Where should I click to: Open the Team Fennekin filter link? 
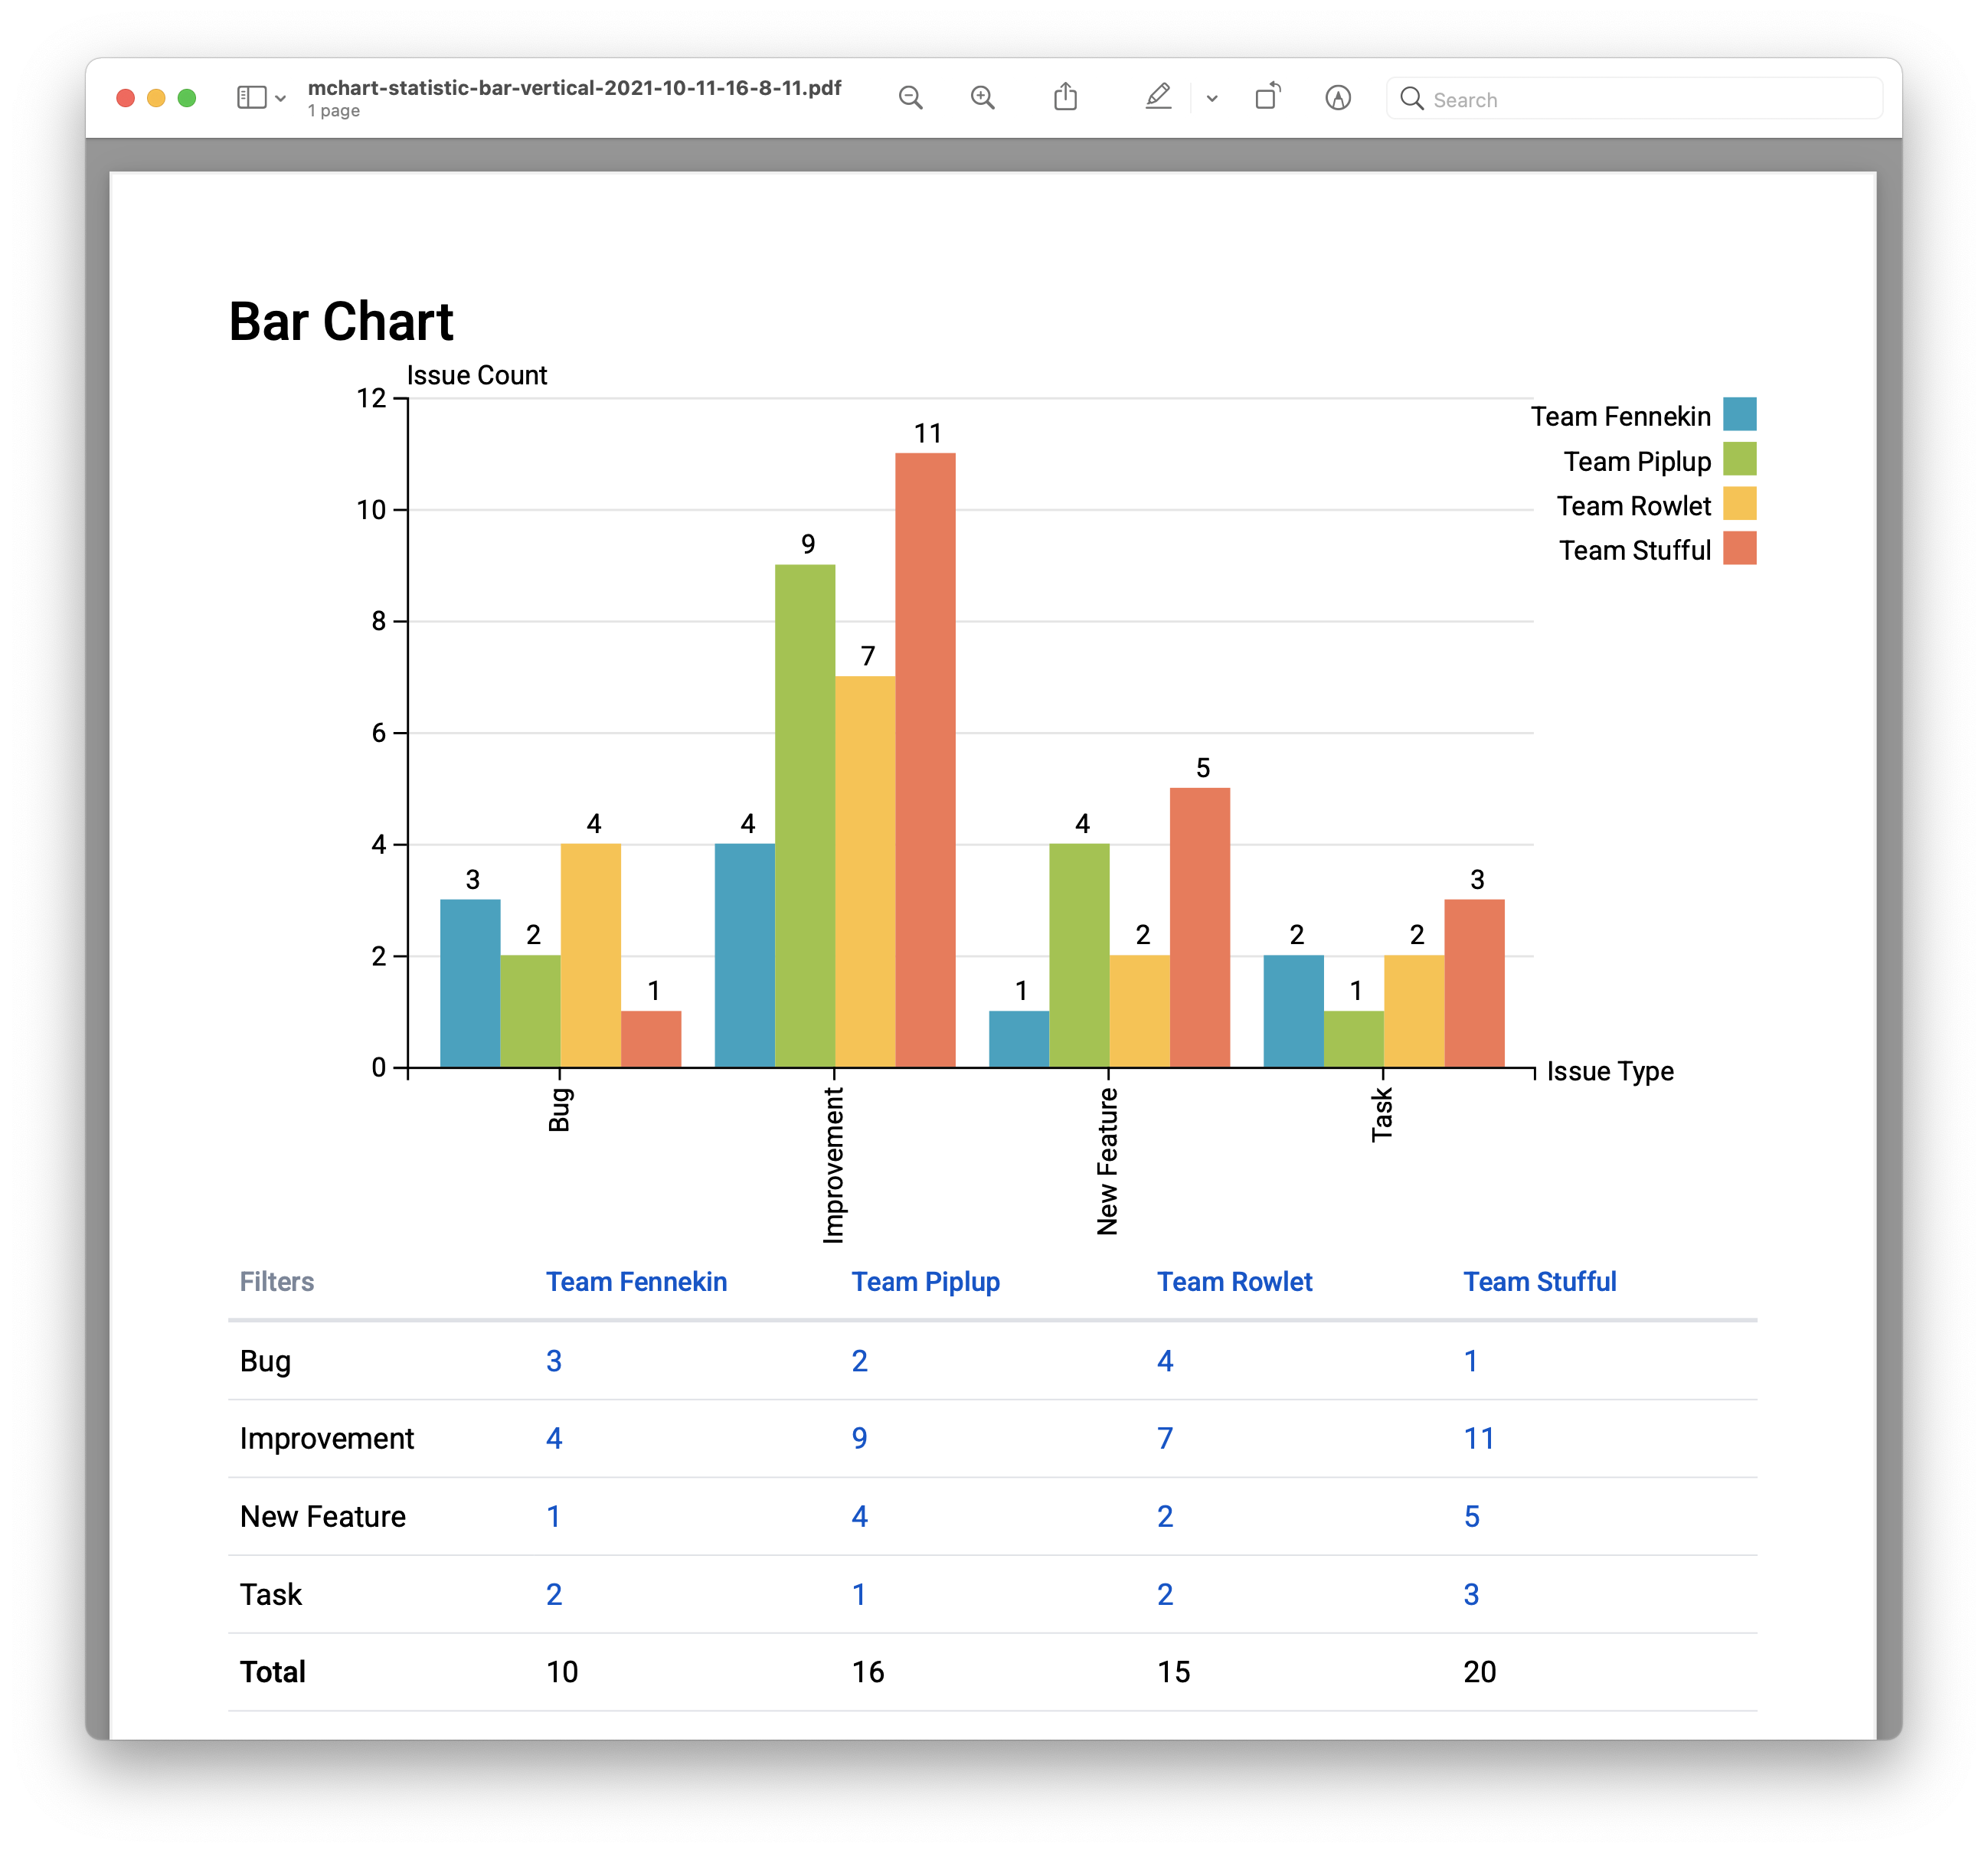(636, 1281)
